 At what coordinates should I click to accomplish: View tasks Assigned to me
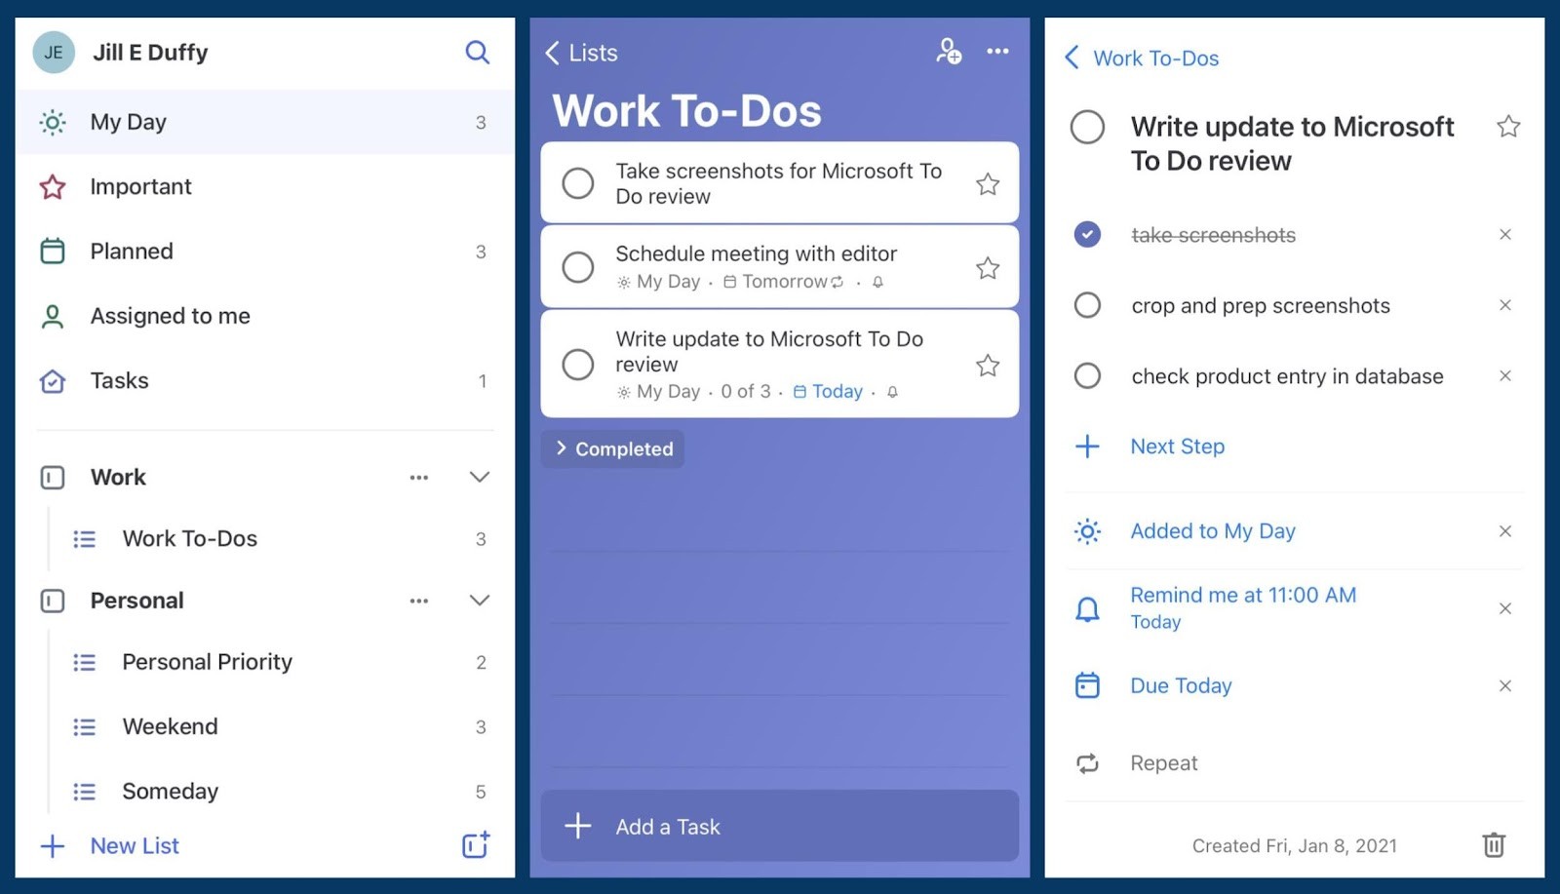click(170, 315)
